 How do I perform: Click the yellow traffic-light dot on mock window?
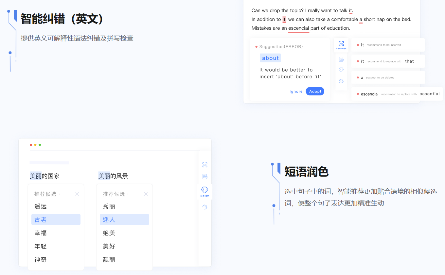(x=35, y=145)
